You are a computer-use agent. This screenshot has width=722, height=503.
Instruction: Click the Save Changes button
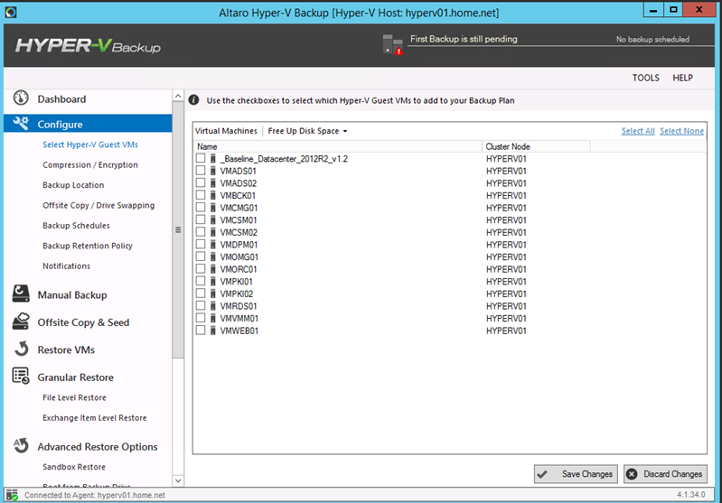pos(576,474)
